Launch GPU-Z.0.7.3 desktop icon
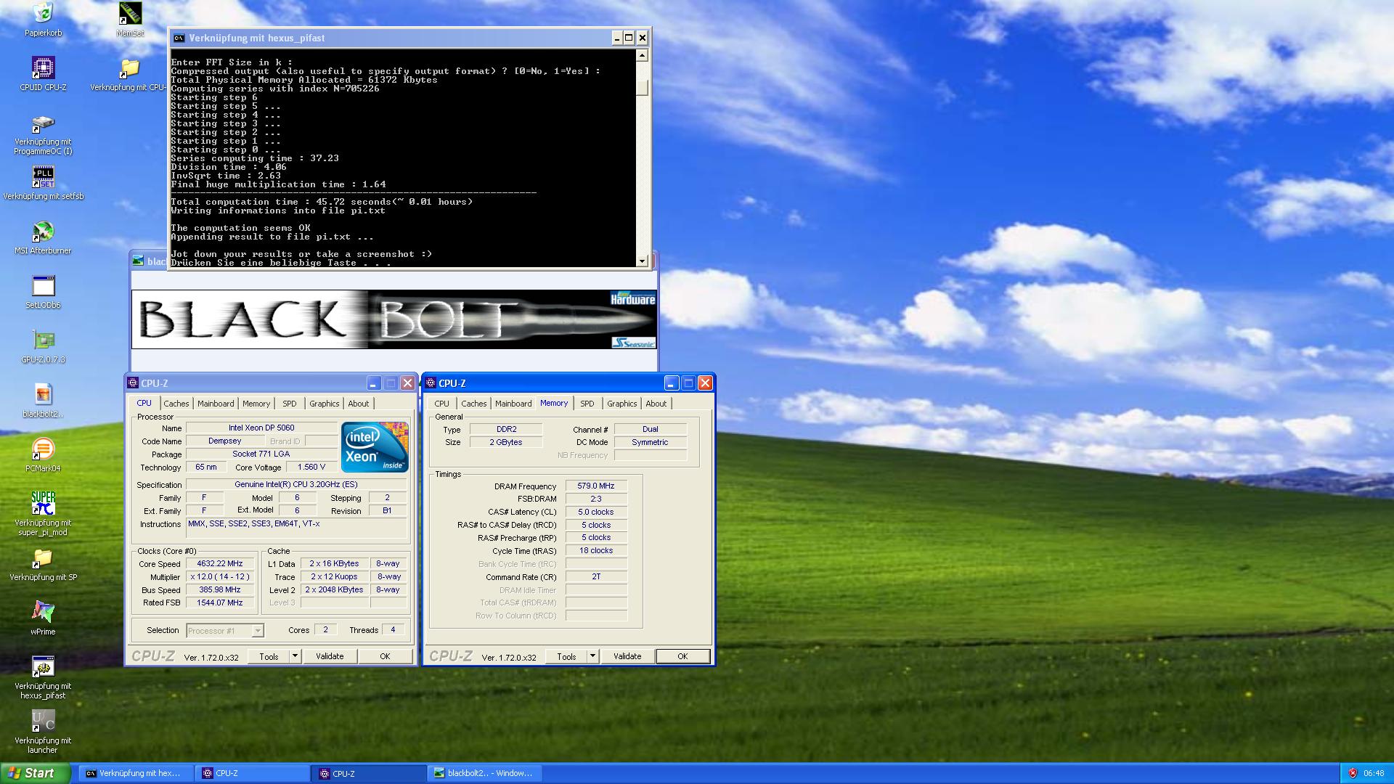The height and width of the screenshot is (784, 1394). [x=43, y=340]
